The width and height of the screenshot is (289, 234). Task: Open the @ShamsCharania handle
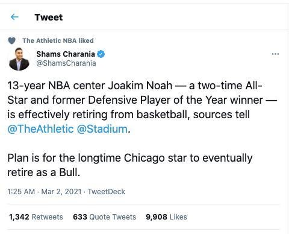pos(66,63)
